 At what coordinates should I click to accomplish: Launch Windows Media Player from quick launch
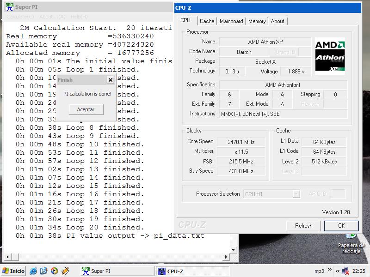54,271
